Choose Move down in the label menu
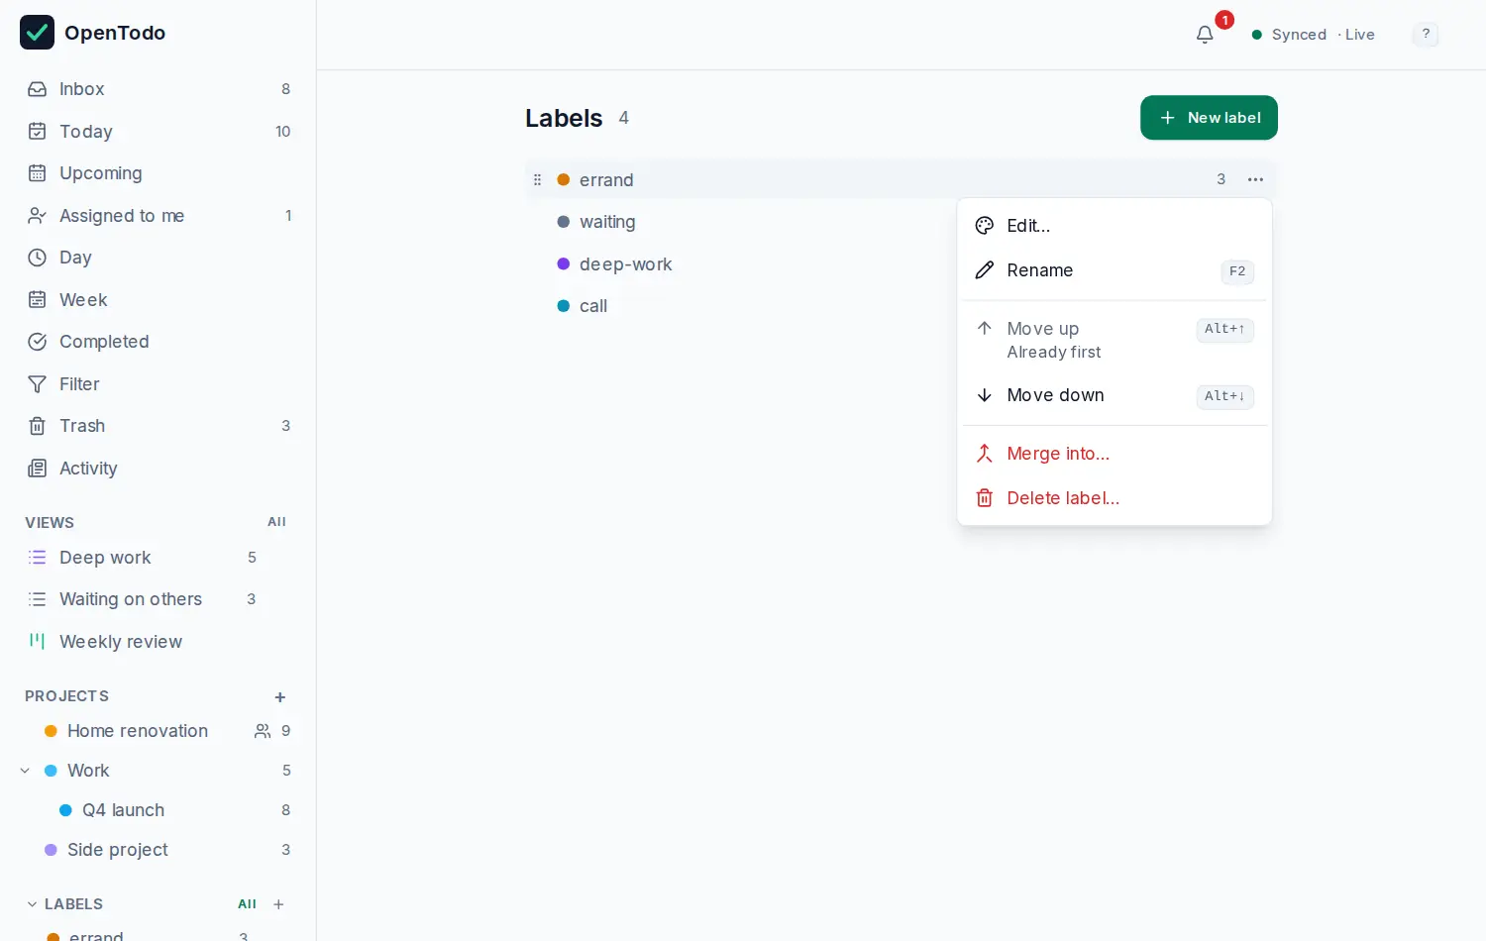1486x941 pixels. (1114, 395)
